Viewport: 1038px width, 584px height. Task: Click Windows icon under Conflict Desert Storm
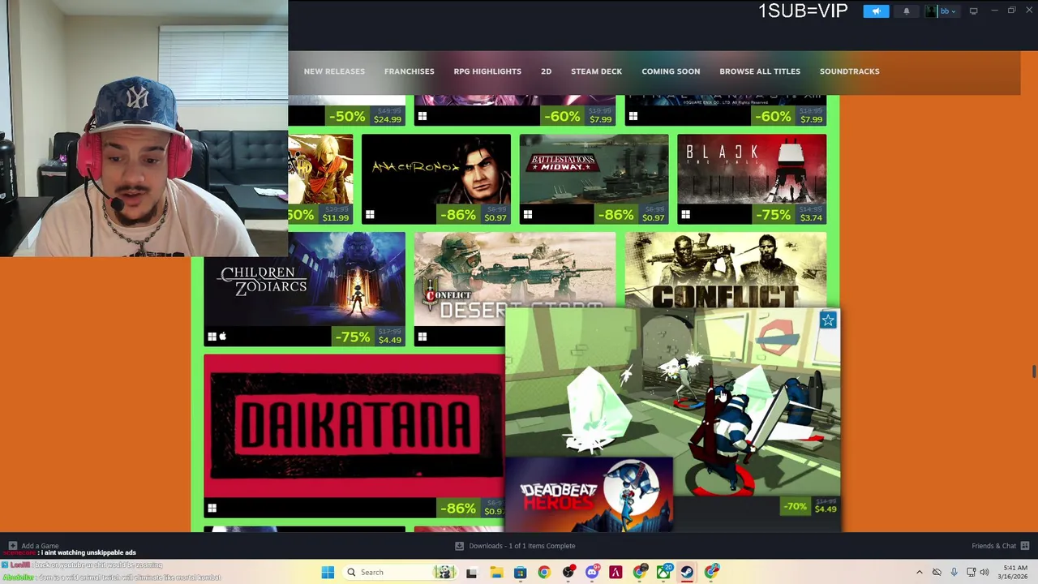[x=422, y=337]
